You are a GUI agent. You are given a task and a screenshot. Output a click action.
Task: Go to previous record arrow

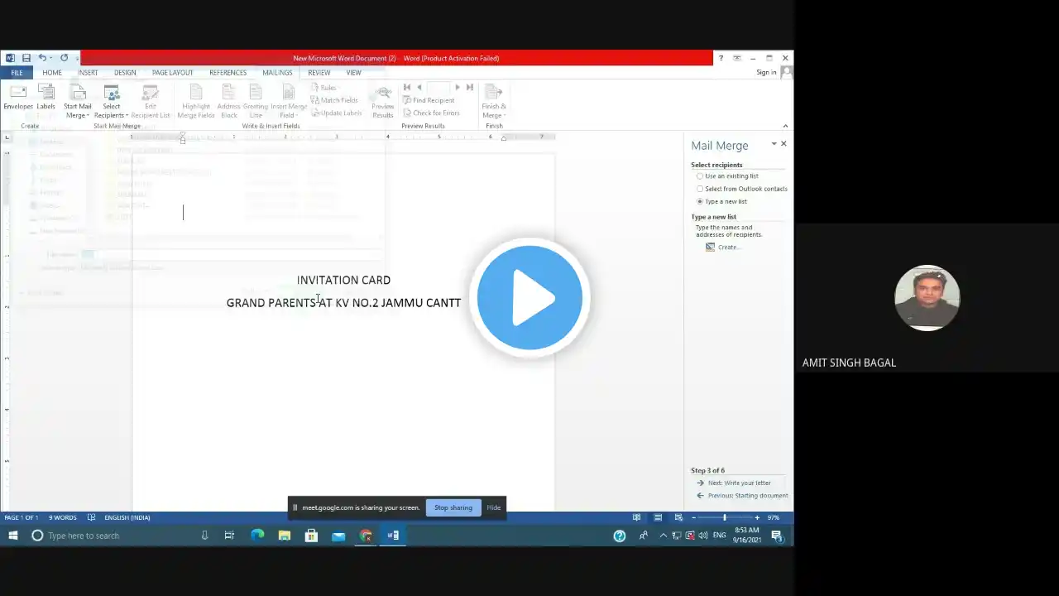click(x=419, y=87)
